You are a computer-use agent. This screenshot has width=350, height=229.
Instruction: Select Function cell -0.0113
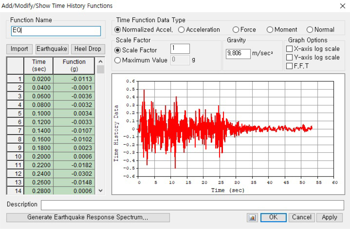pos(74,79)
